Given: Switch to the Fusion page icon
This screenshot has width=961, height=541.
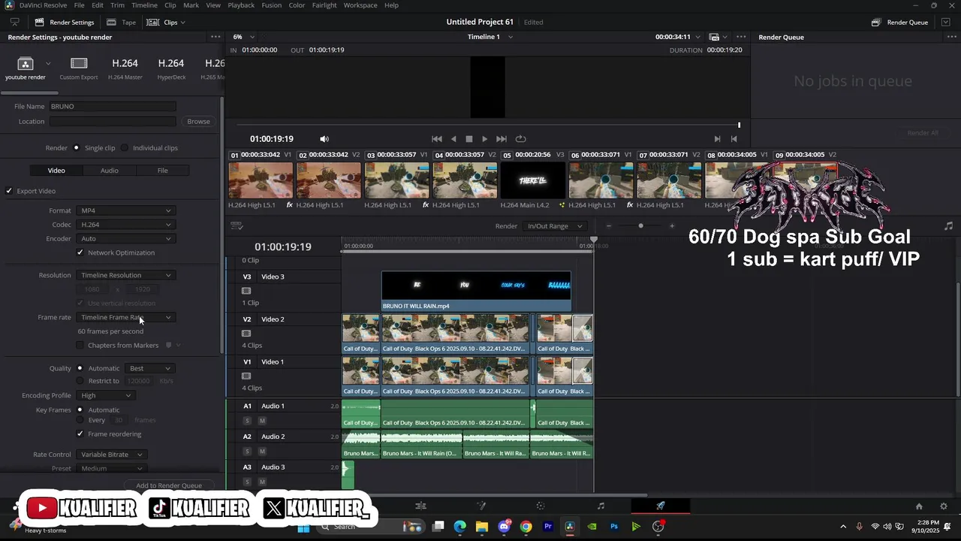Looking at the screenshot, I should point(481,506).
